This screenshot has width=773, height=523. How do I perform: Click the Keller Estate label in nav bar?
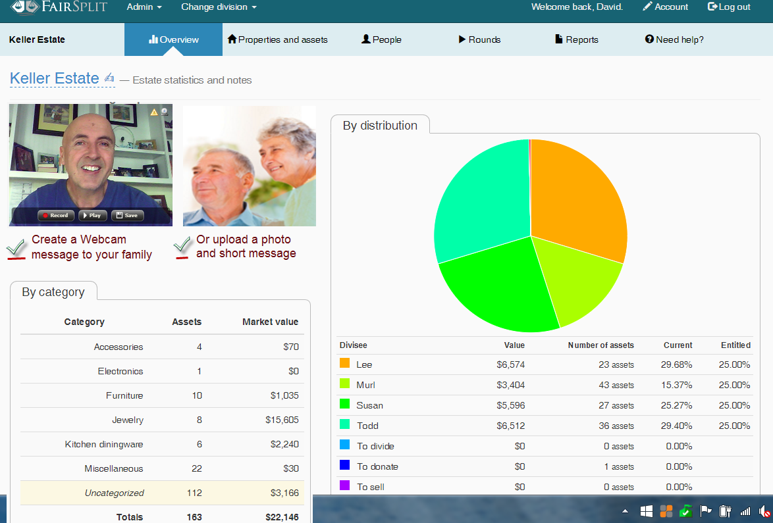[x=37, y=39]
